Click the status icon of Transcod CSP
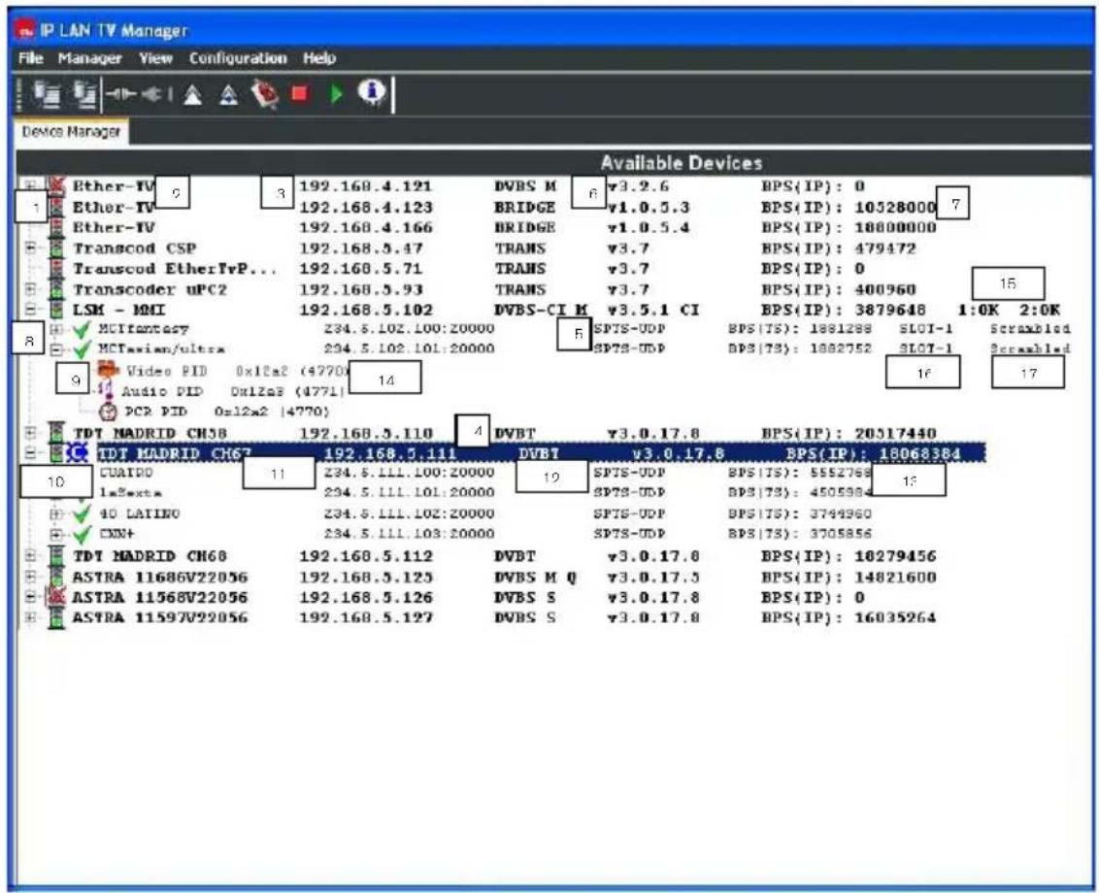The width and height of the screenshot is (1099, 893). pos(56,248)
